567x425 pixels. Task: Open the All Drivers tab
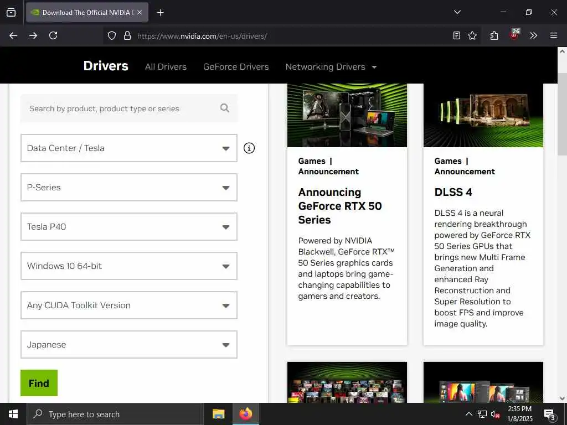point(166,67)
